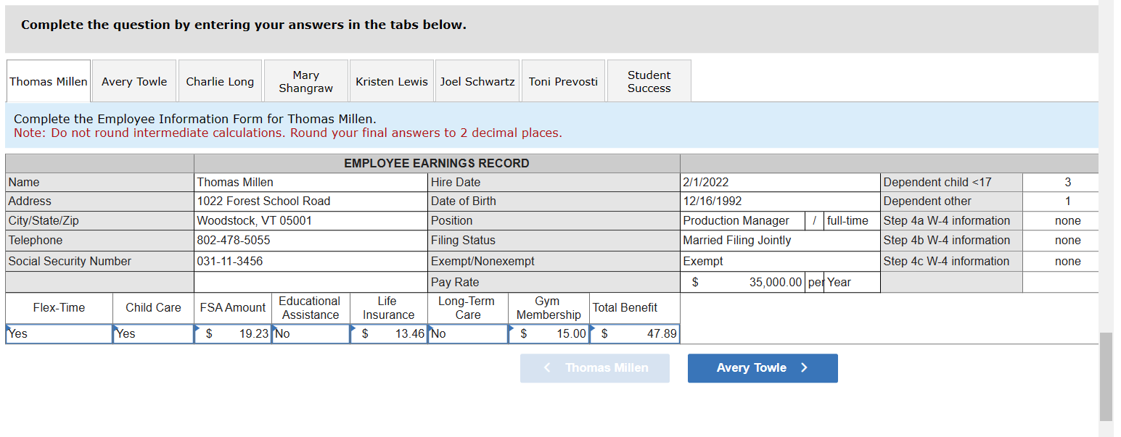Edit the FSA Amount field 19.23
Image resolution: width=1121 pixels, height=437 pixels.
tap(233, 334)
